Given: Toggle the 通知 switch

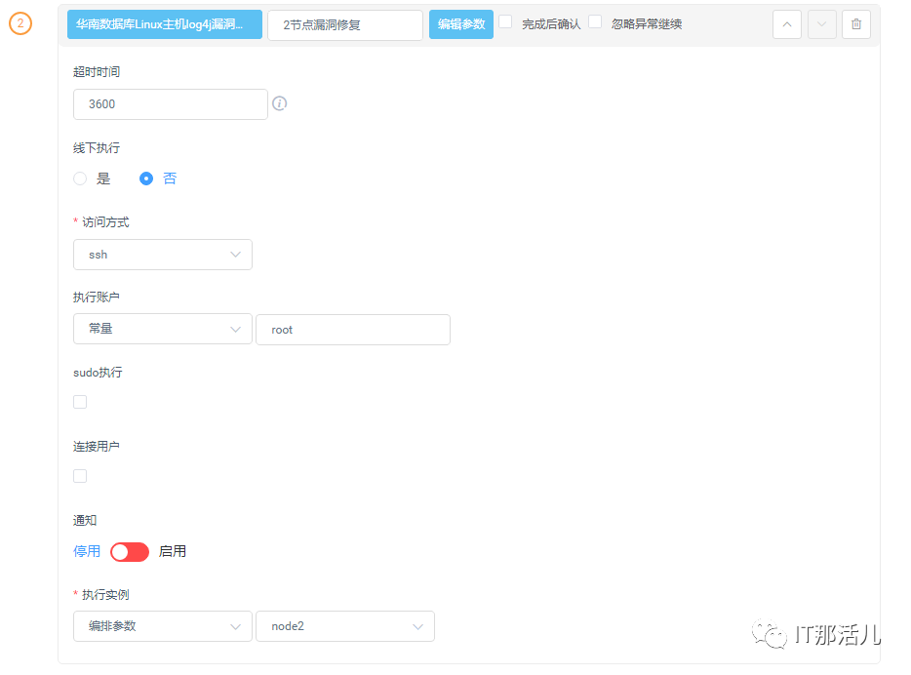Looking at the screenshot, I should [x=130, y=552].
